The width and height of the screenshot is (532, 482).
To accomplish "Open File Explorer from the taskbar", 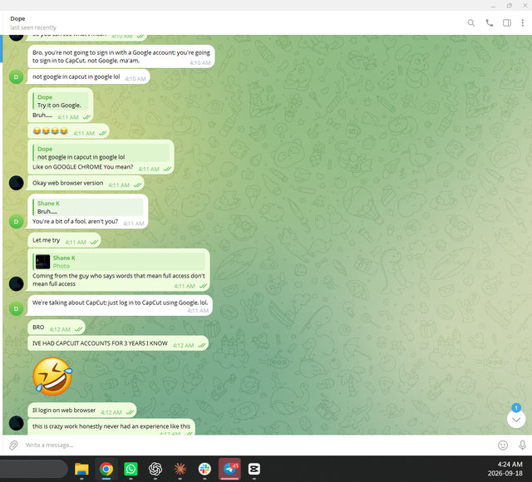I will tap(81, 469).
